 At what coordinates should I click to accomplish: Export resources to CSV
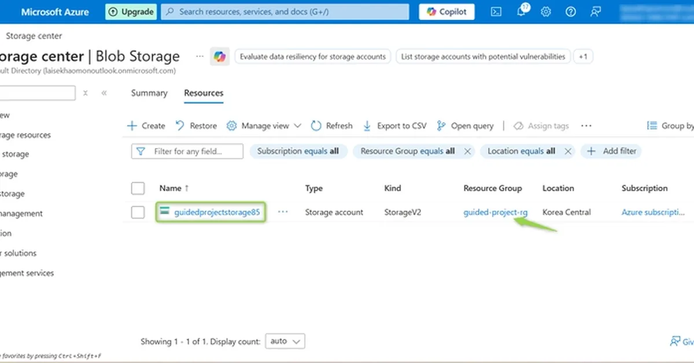394,125
